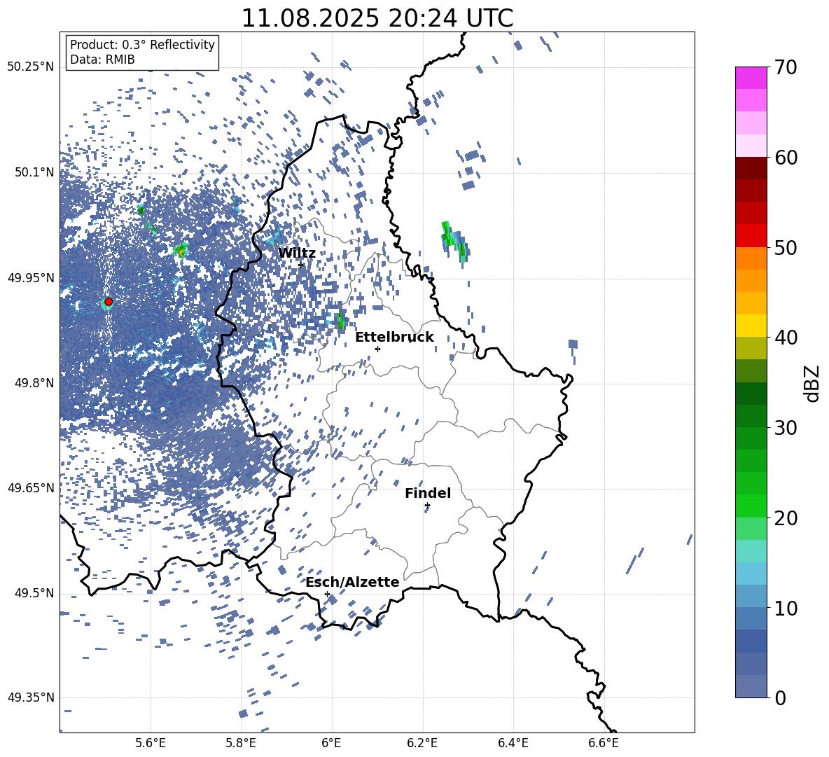829x757 pixels.
Task: Click the green echo cell east of the border
Action: pyautogui.click(x=454, y=241)
